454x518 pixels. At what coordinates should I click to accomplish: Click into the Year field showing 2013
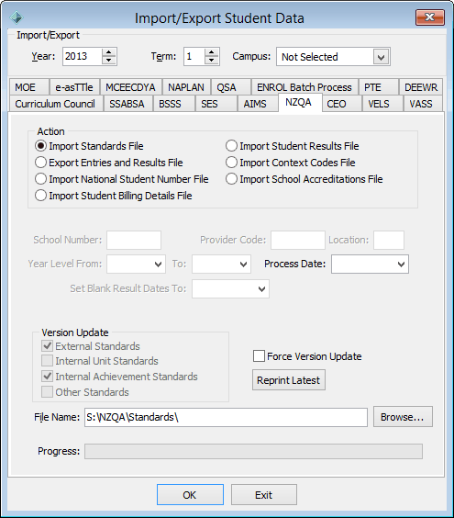point(83,57)
